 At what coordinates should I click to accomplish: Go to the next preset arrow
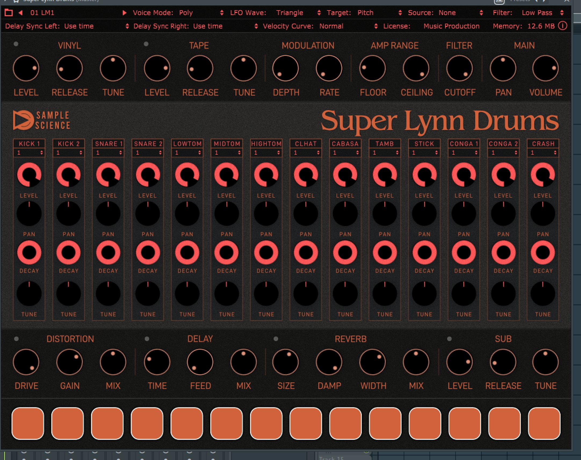[124, 13]
